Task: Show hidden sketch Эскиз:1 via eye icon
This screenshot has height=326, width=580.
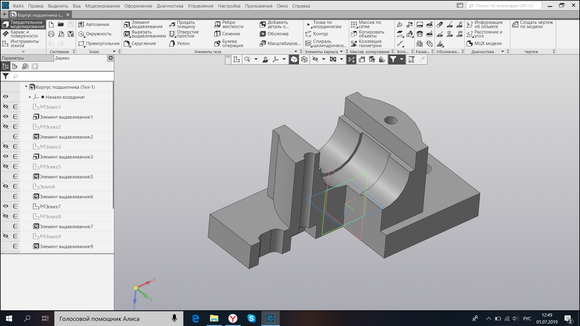Action: (x=6, y=107)
